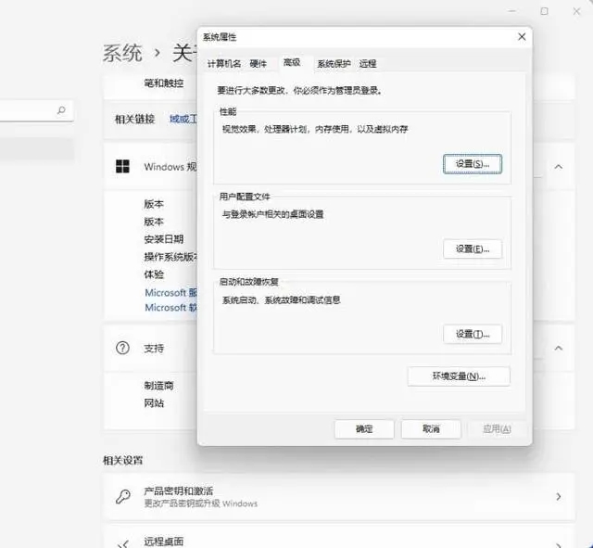593x548 pixels.
Task: Switch to the 硬件 tab
Action: coord(259,64)
